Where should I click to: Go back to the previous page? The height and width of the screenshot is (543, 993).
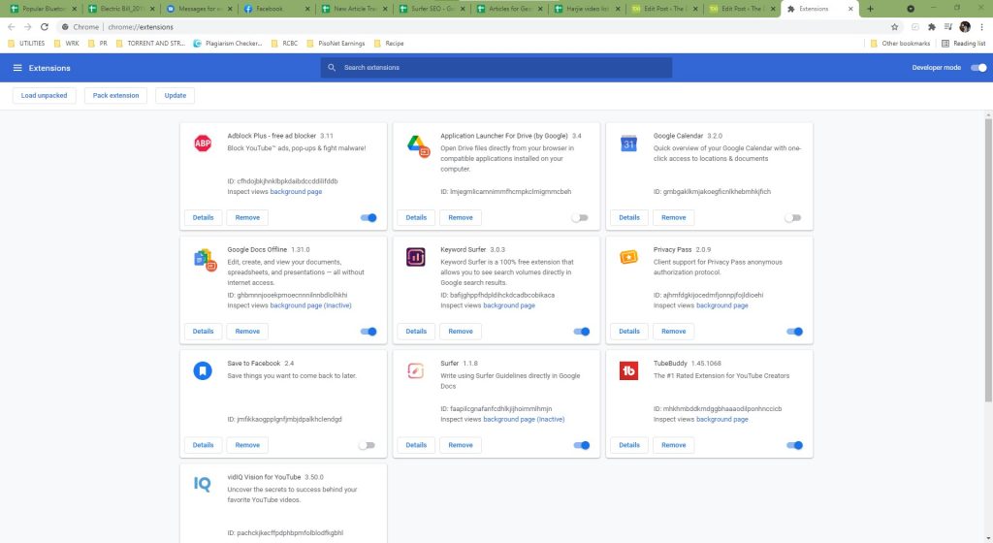(11, 27)
